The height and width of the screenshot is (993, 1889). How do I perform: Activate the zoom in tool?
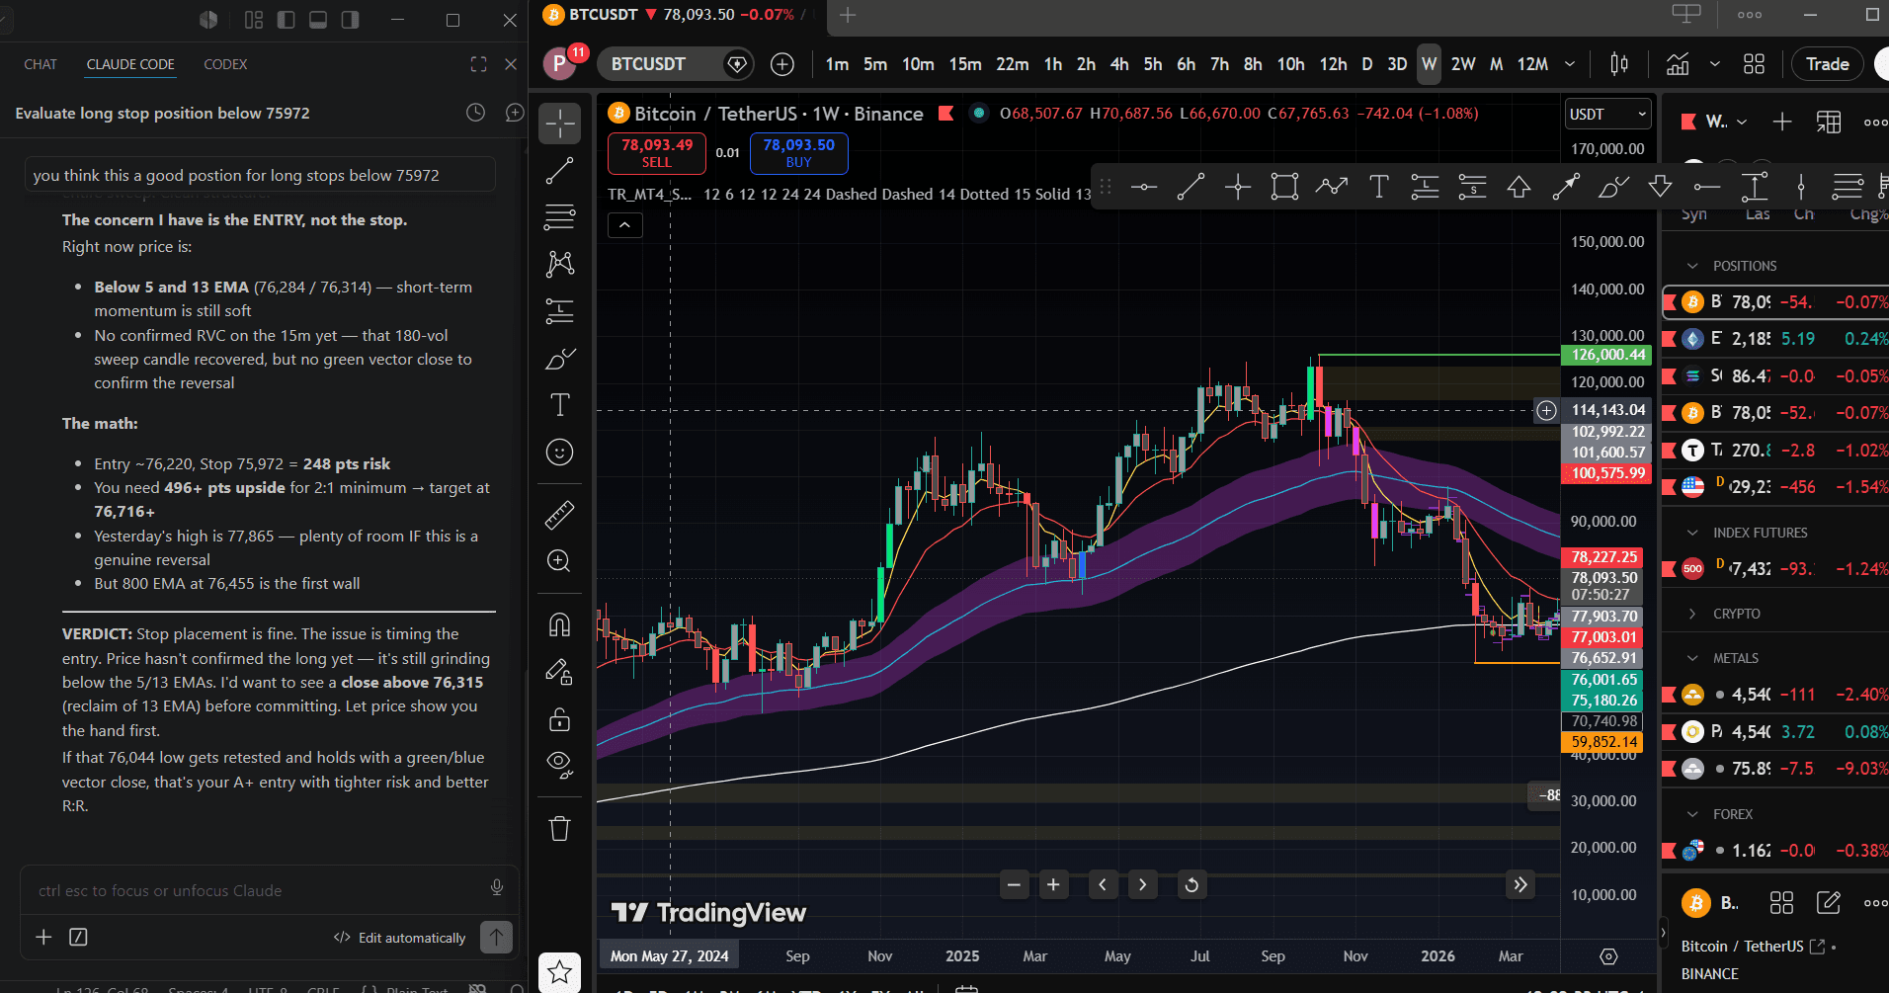559,561
